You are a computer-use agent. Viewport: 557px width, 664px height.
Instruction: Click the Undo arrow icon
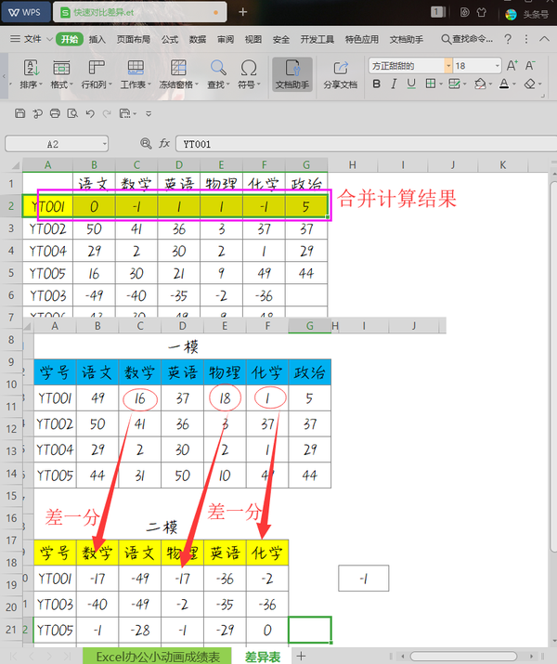(90, 113)
